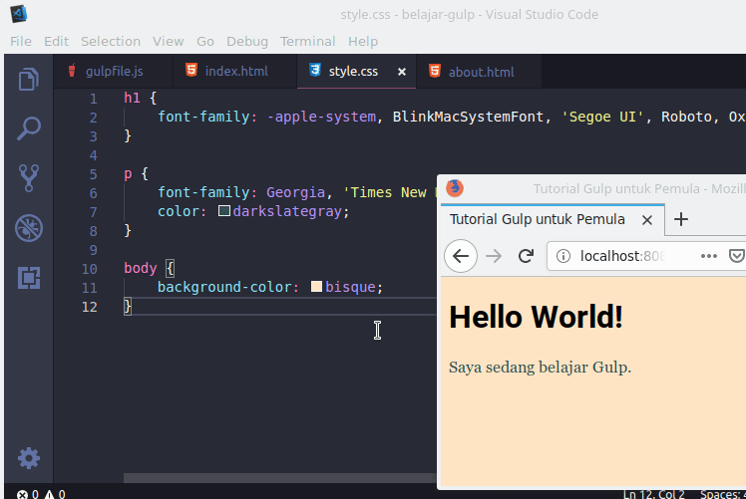Open the Terminal menu

tap(307, 41)
